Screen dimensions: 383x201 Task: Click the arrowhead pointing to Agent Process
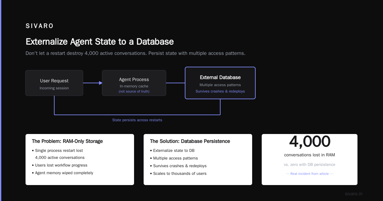[101, 83]
